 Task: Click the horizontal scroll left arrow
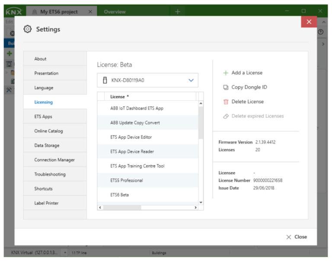click(100, 208)
